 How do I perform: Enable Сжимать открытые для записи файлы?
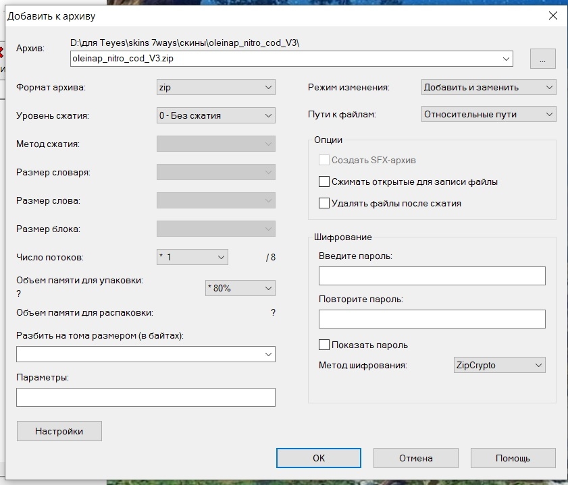tap(325, 181)
